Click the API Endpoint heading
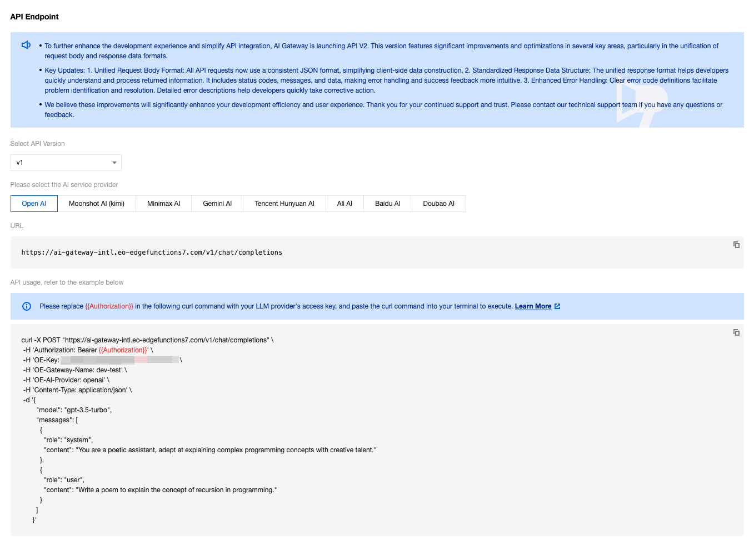754x546 pixels. 34,17
